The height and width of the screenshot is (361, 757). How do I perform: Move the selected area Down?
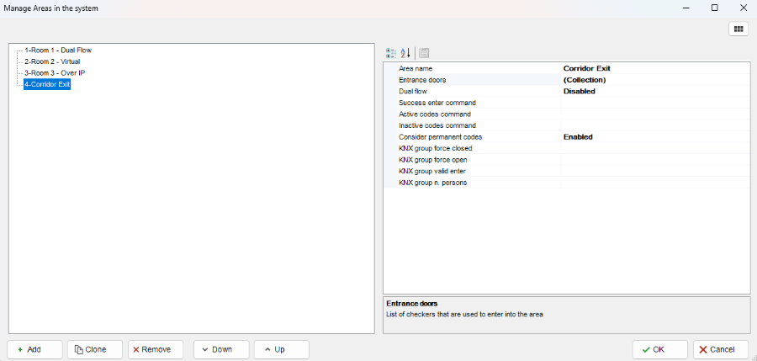click(x=221, y=349)
